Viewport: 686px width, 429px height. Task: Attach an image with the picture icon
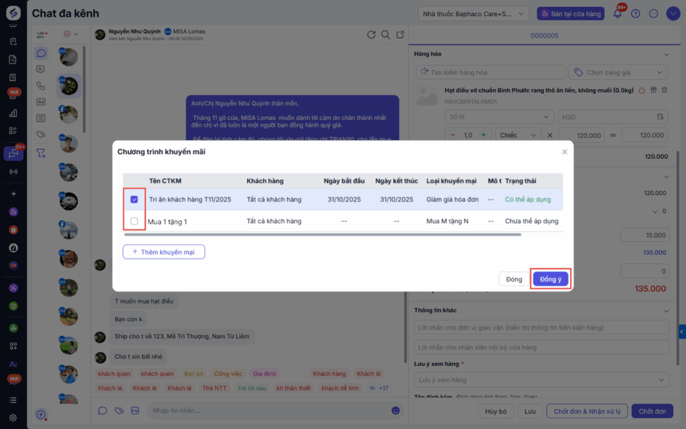pos(135,410)
